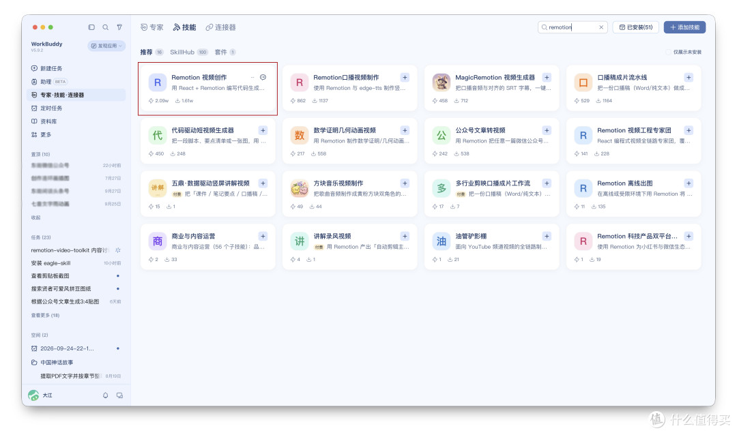Focus the remotion search field

point(573,27)
